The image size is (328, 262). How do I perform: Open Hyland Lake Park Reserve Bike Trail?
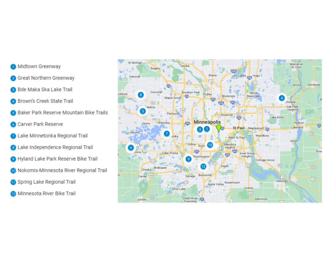click(58, 159)
